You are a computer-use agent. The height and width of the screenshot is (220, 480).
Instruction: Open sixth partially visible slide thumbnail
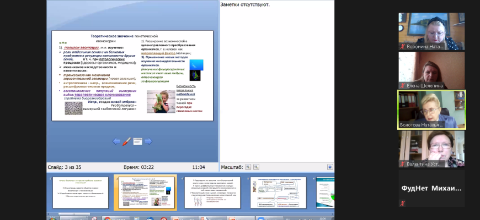coord(325,192)
